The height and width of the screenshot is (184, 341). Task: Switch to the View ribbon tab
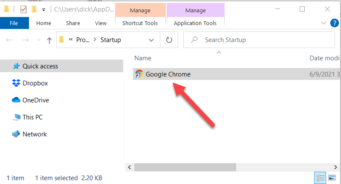pos(101,23)
